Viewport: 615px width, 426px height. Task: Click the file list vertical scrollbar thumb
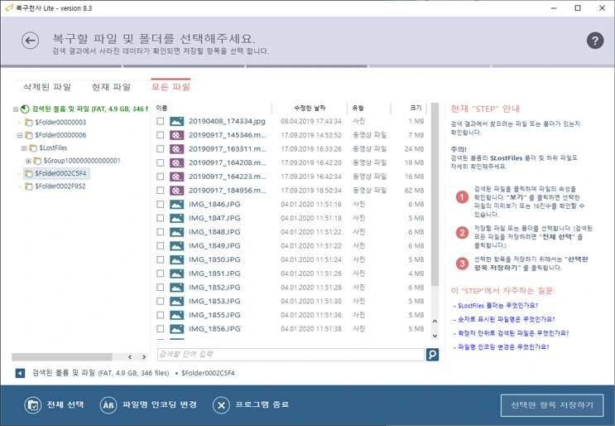click(x=435, y=194)
